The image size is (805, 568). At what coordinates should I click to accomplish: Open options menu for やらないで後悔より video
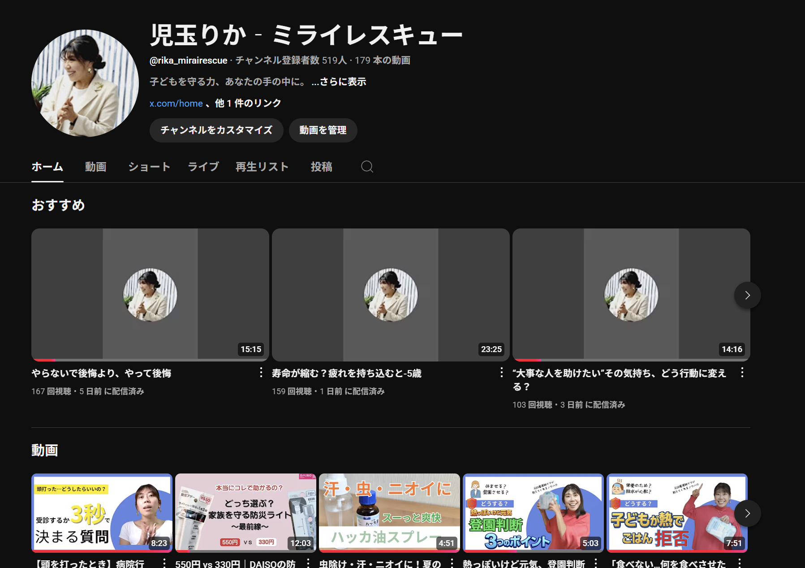point(261,373)
